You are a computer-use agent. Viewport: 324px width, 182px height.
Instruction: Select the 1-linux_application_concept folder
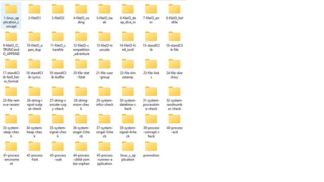point(11,9)
